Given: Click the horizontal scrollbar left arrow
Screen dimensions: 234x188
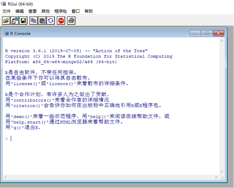Looking at the screenshot, I should click(5, 177).
